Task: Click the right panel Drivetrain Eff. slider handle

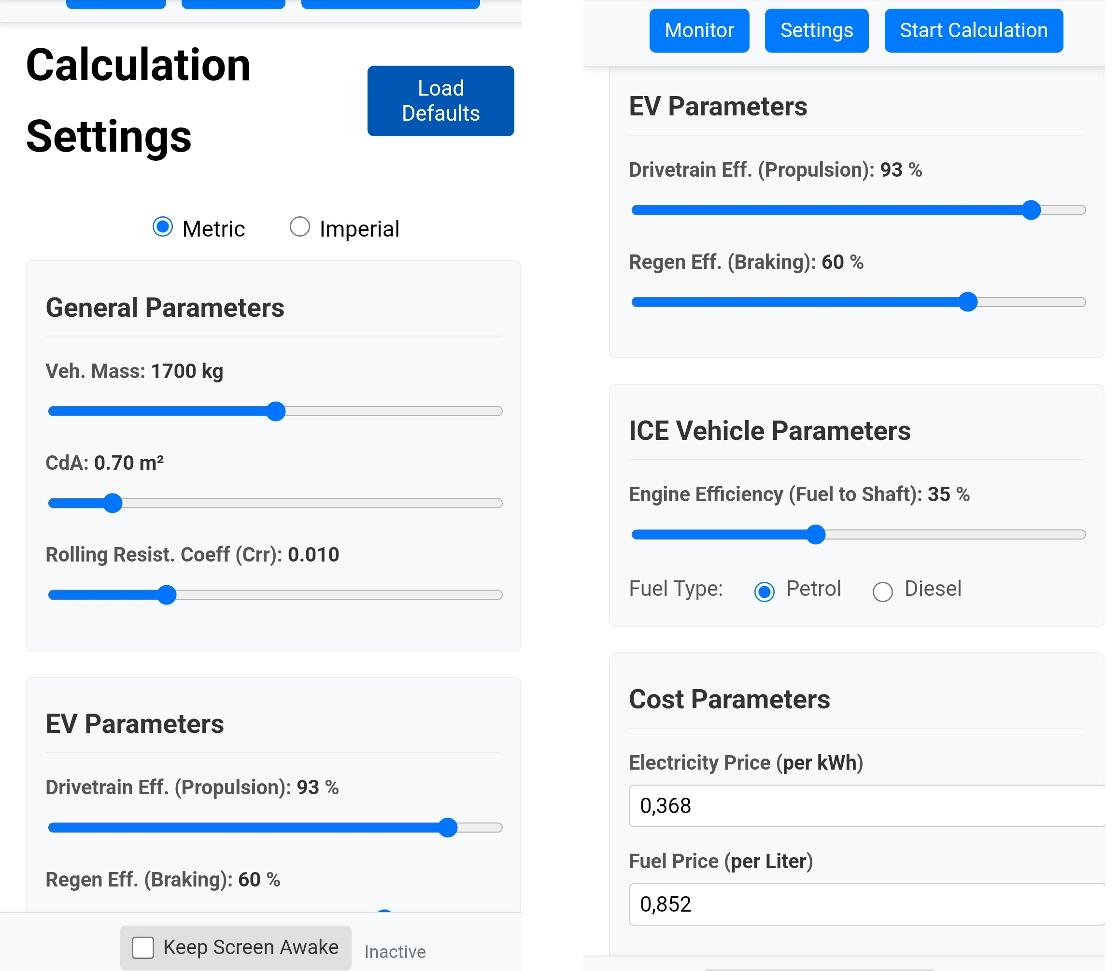Action: coord(1031,210)
